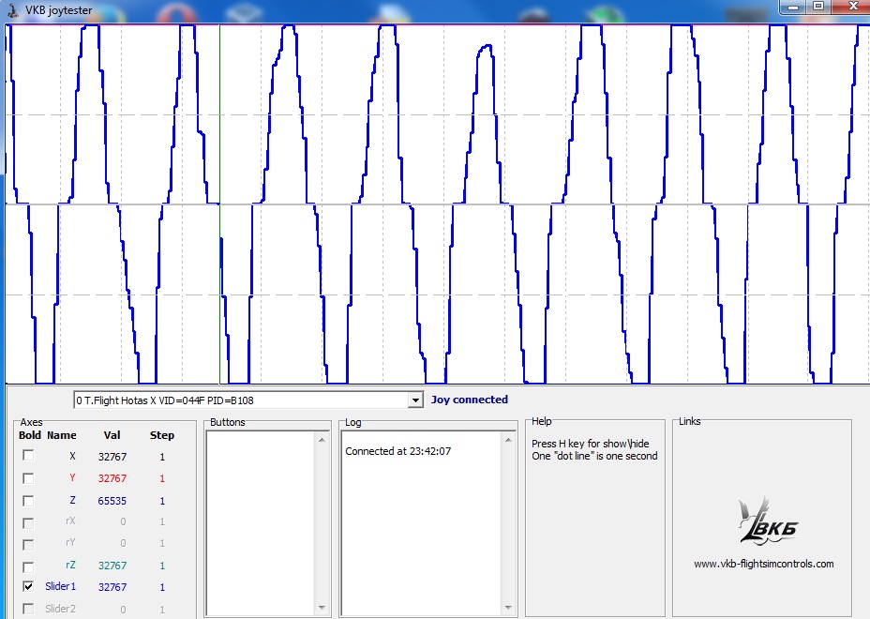Screen dimensions: 870x619
Task: Enable Bold for the X axis
Action: [x=28, y=456]
